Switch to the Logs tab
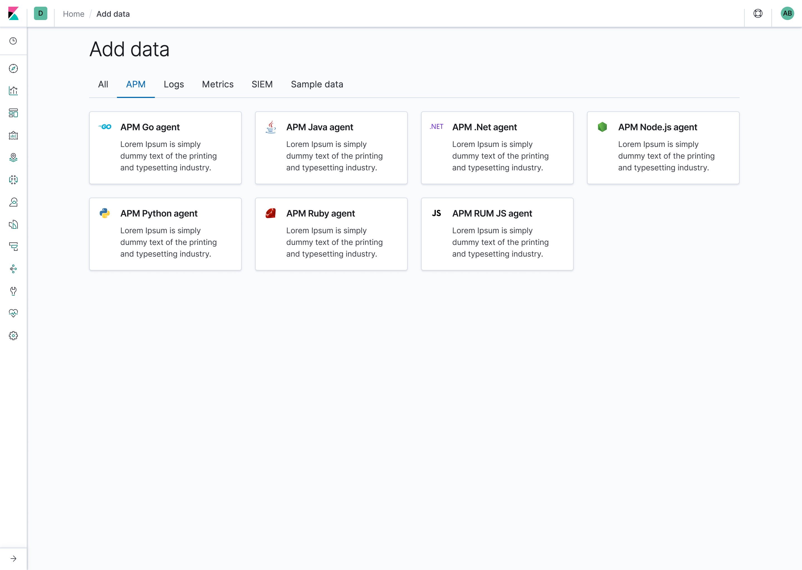 coord(174,84)
